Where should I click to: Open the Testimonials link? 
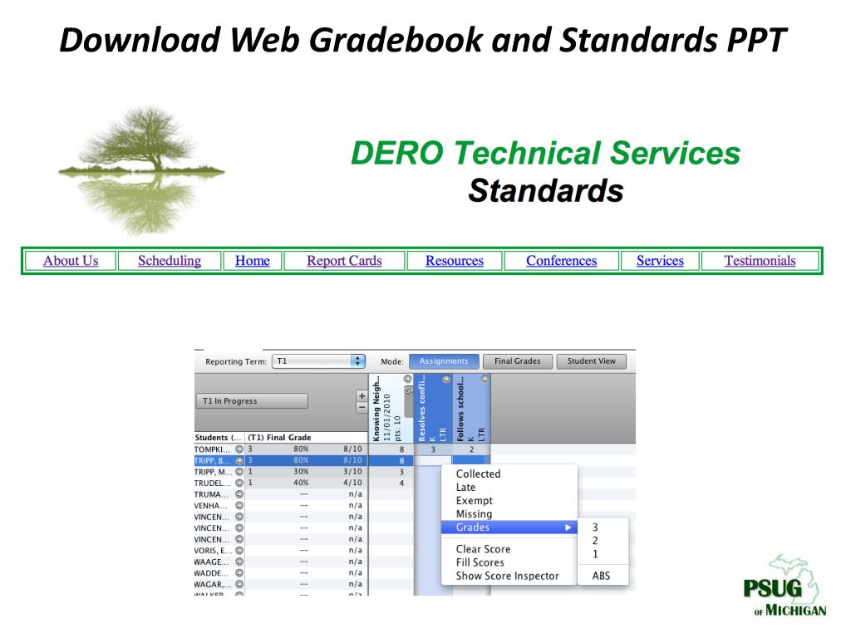(760, 261)
